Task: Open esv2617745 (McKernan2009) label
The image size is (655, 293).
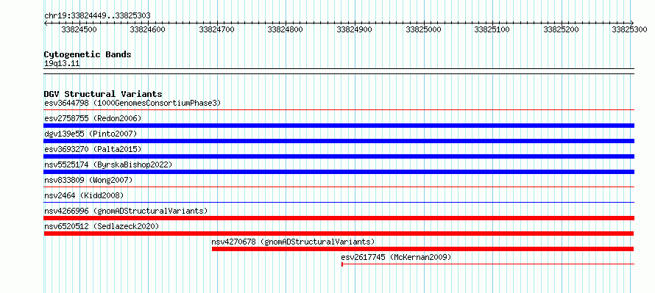Action: (x=397, y=257)
